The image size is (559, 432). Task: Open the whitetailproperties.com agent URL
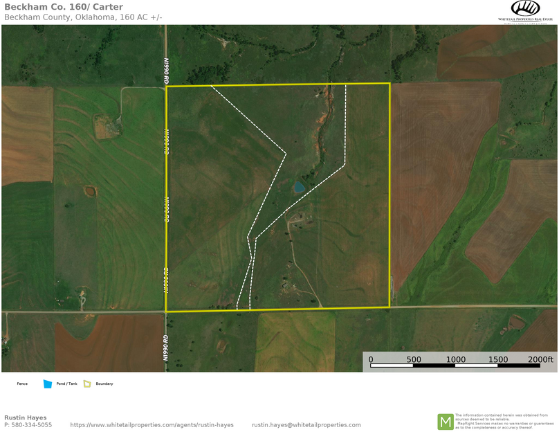coord(152,425)
